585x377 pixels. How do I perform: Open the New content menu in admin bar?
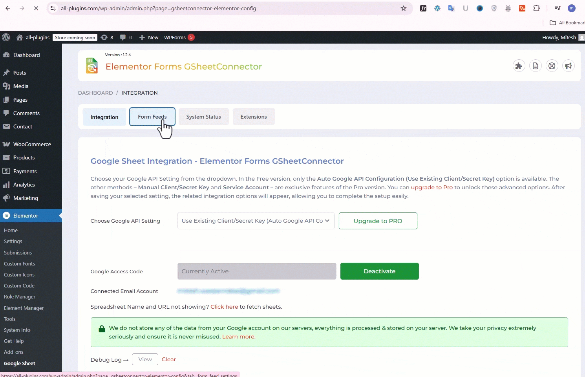pos(149,37)
